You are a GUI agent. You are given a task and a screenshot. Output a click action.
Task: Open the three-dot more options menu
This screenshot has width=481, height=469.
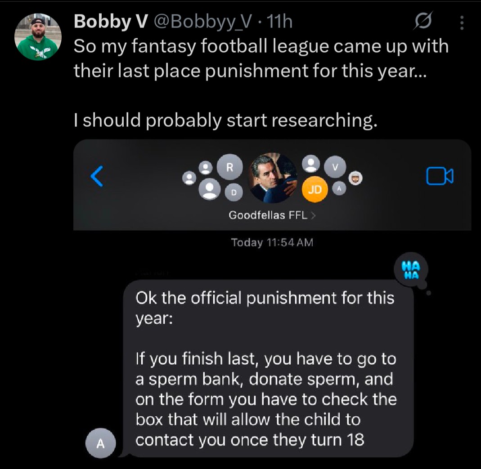(x=461, y=22)
